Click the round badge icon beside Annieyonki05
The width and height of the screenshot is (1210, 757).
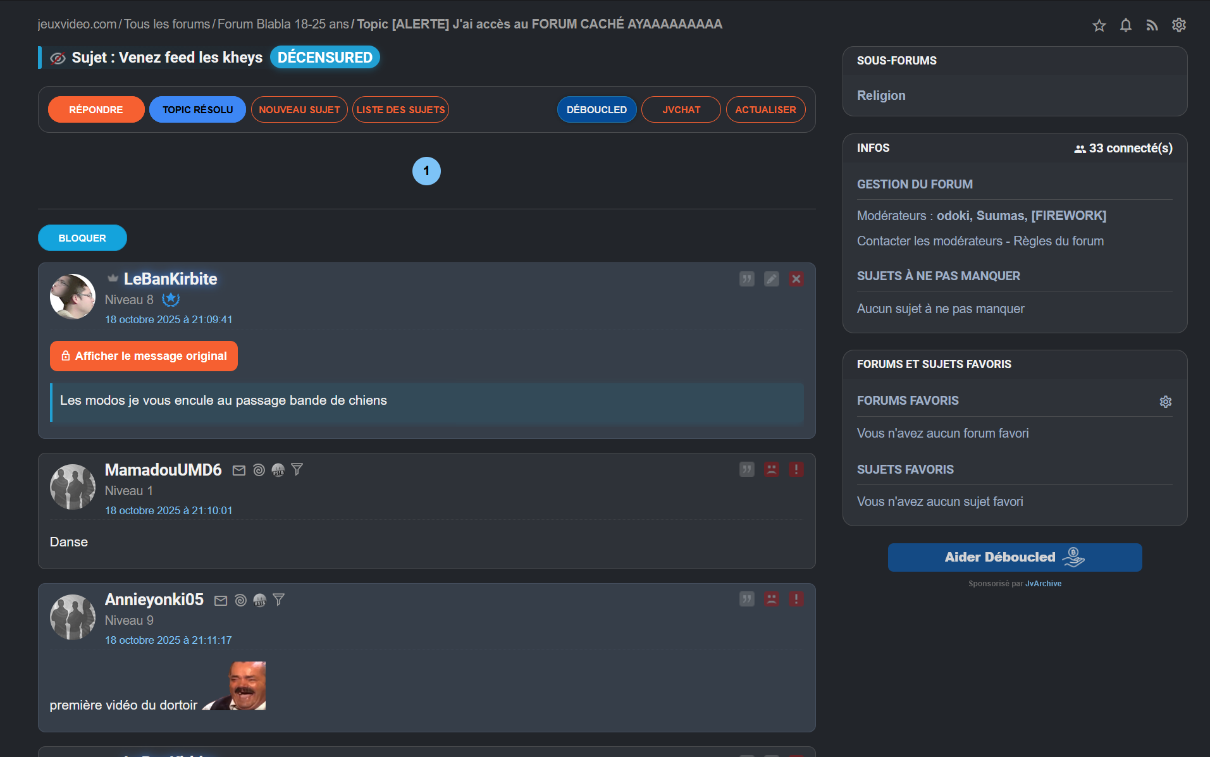click(260, 600)
